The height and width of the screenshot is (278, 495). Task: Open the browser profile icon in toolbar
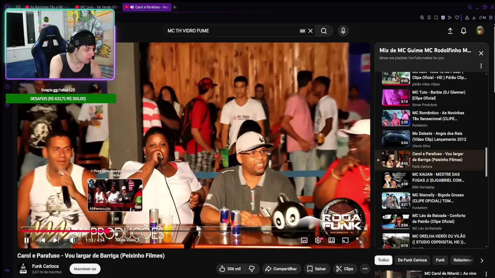click(x=467, y=17)
